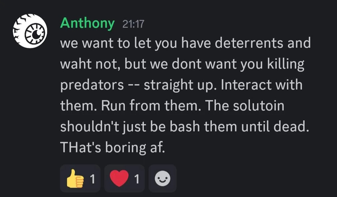Screen dimensions: 337x197
Task: Click the heart reaction count number
Action: pos(136,179)
